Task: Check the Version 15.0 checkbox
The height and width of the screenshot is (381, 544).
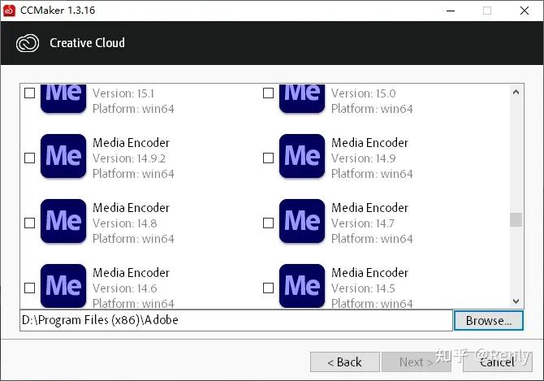Action: click(x=268, y=93)
